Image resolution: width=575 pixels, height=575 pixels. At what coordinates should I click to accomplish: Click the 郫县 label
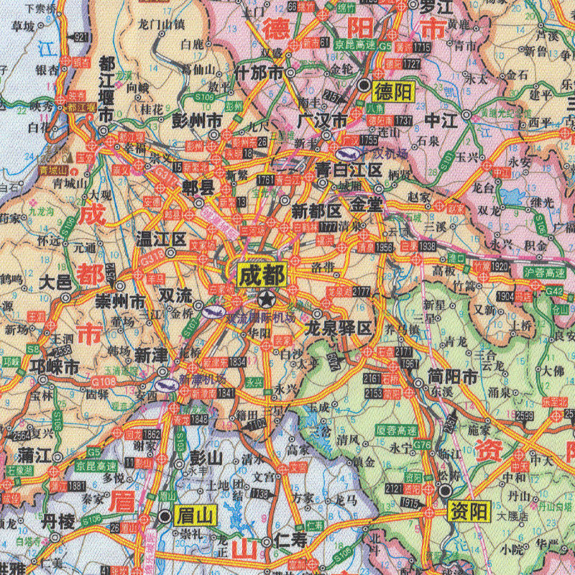pyautogui.click(x=198, y=188)
